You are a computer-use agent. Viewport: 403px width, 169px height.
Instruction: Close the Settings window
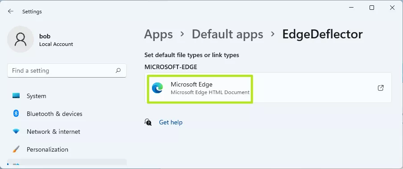click(392, 8)
